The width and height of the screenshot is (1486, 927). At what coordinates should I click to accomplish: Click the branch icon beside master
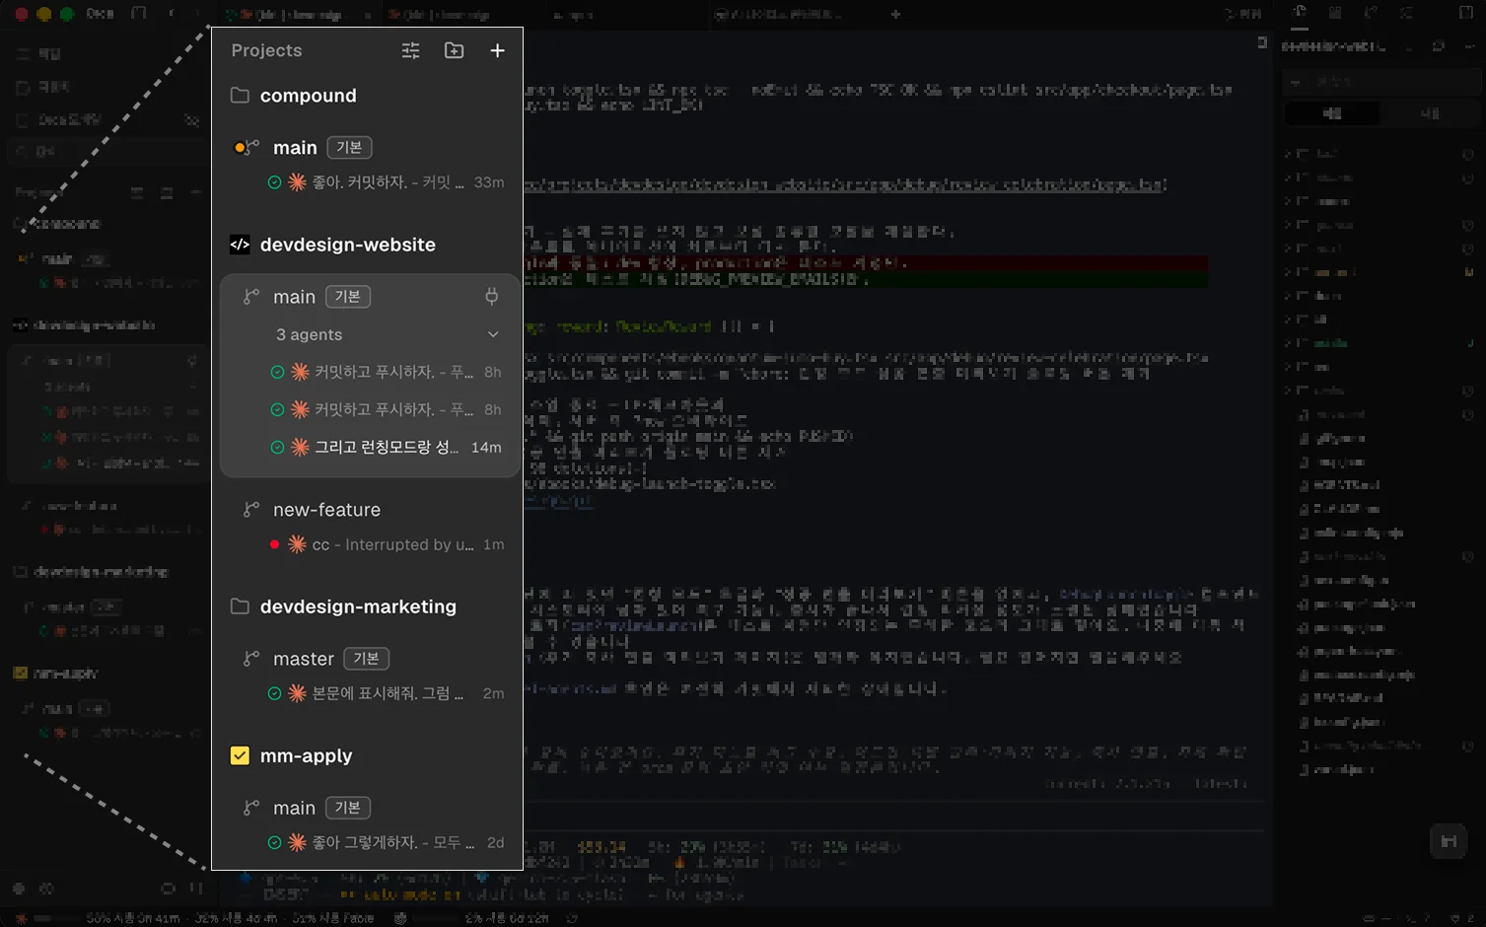251,659
